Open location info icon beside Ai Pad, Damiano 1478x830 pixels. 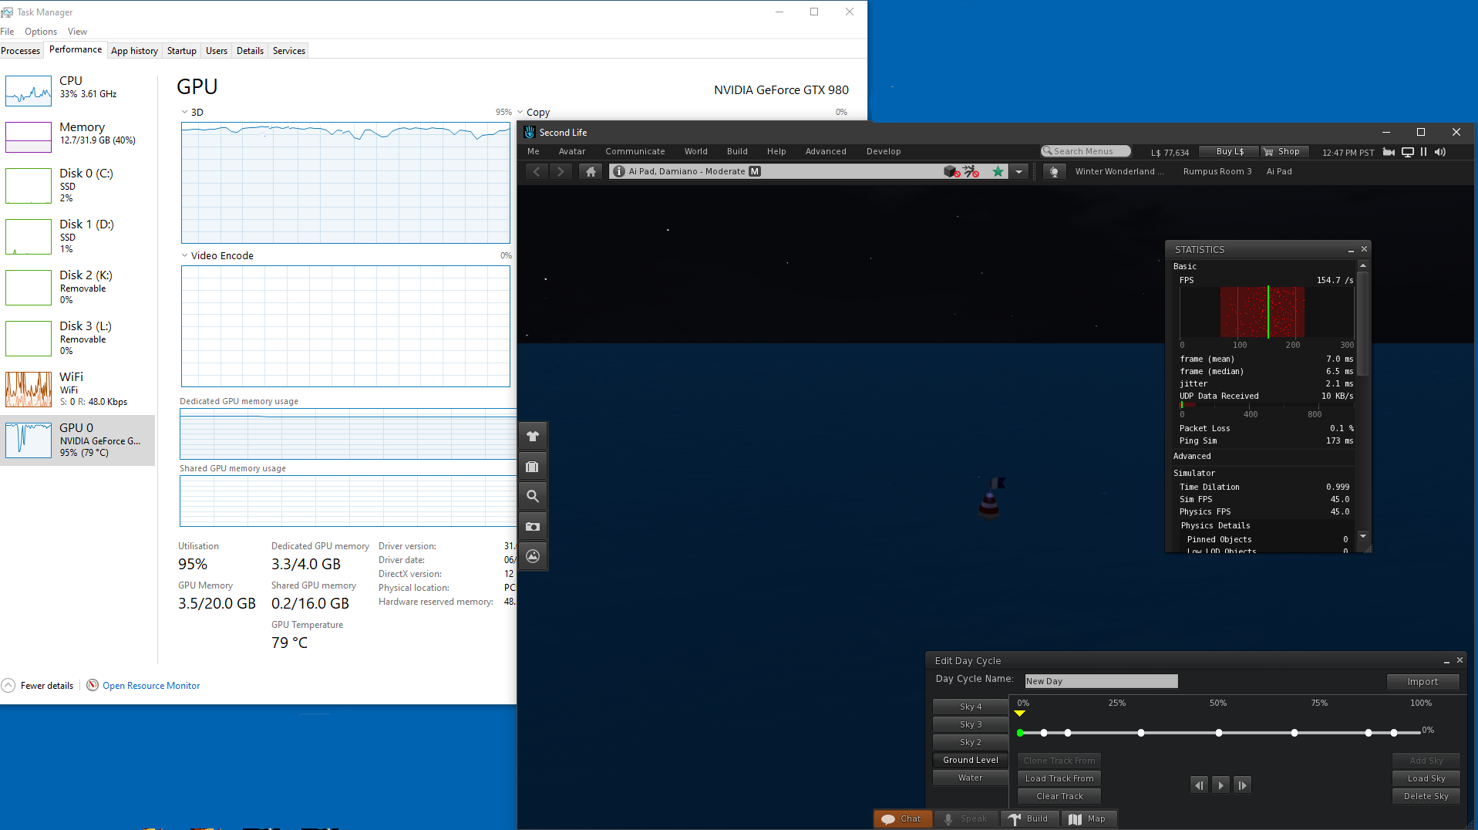pyautogui.click(x=619, y=171)
